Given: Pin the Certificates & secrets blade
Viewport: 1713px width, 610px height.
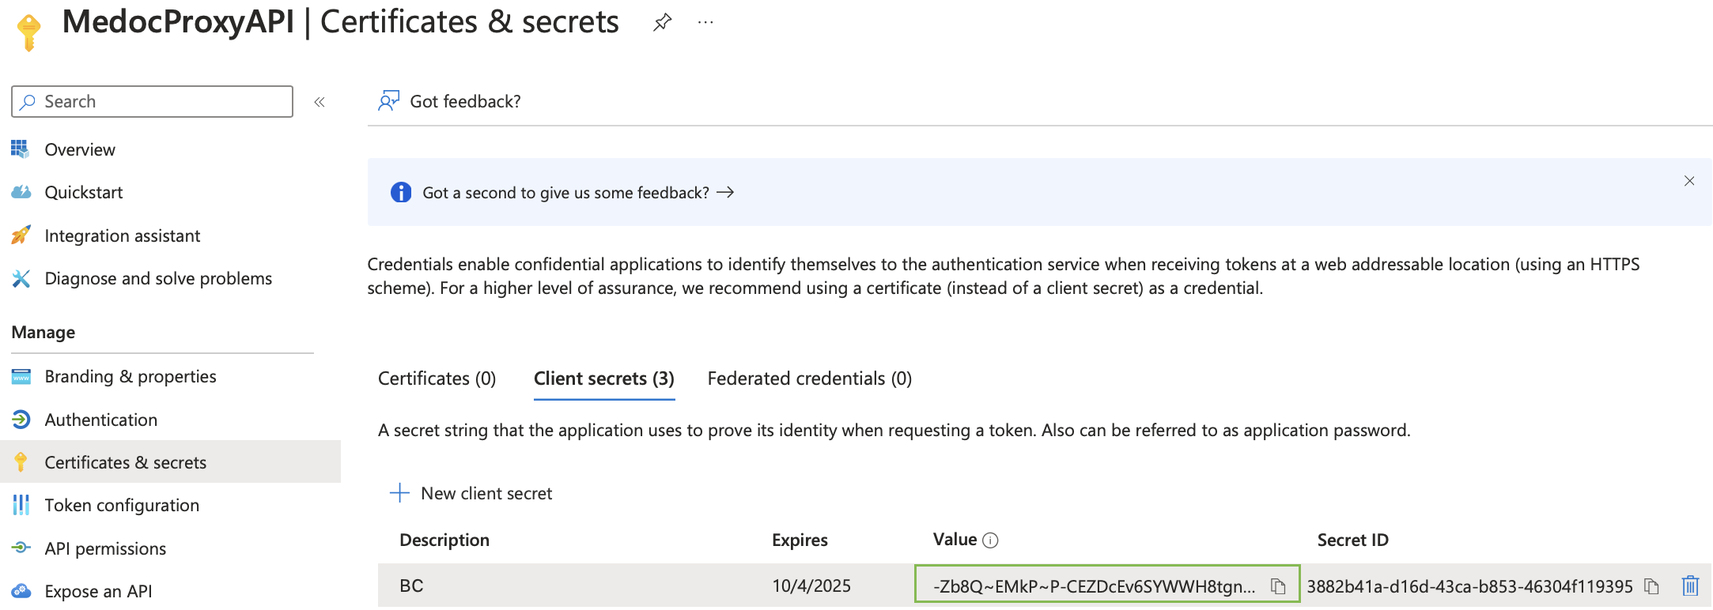Looking at the screenshot, I should click(662, 23).
